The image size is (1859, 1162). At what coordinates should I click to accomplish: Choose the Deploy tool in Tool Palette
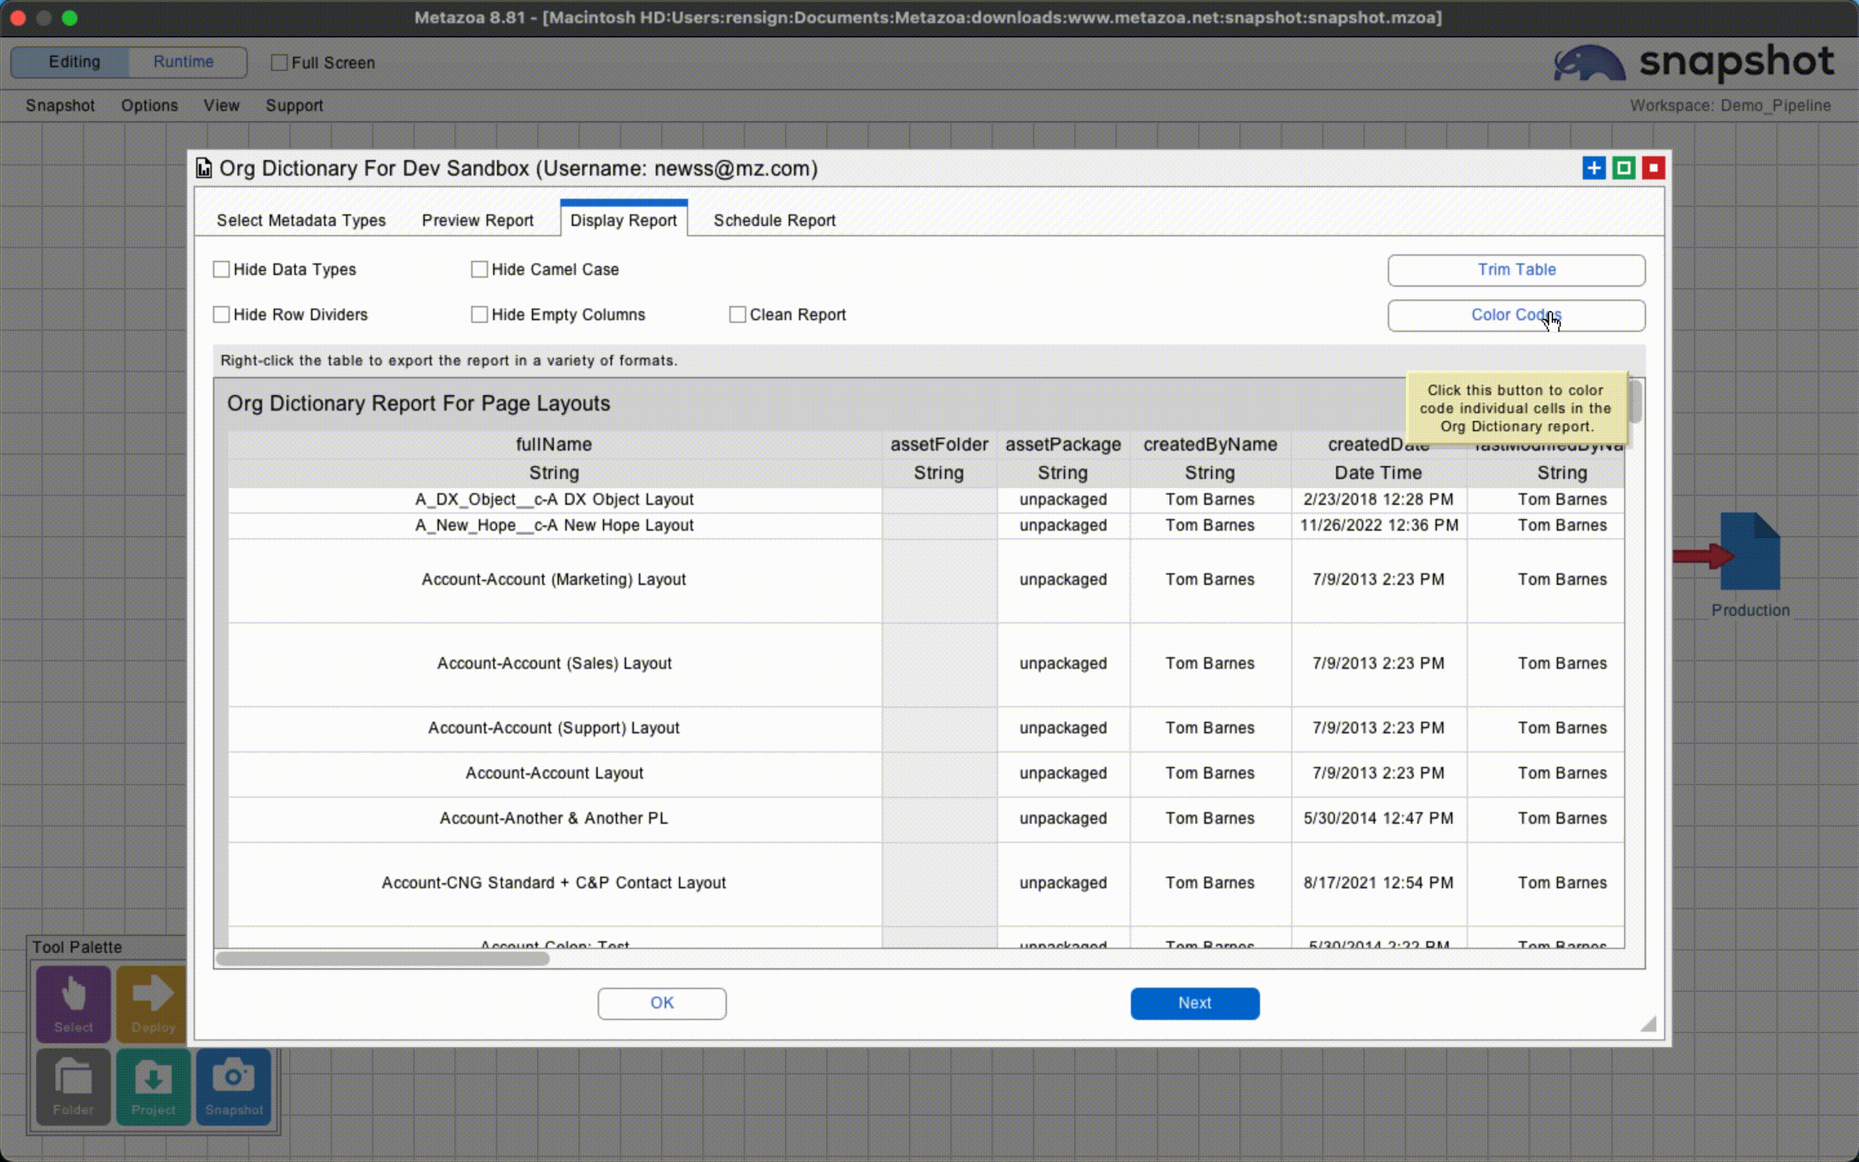tap(152, 1003)
